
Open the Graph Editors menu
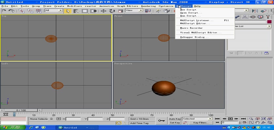point(128,6)
